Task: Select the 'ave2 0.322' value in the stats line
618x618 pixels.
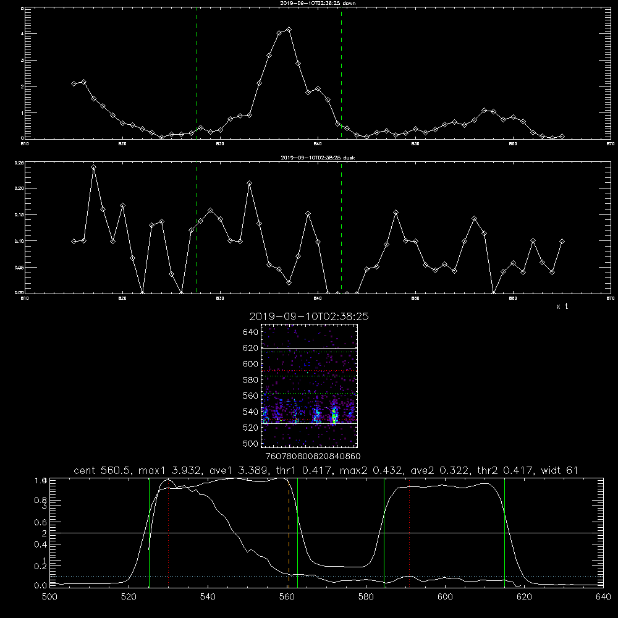Action: [440, 470]
